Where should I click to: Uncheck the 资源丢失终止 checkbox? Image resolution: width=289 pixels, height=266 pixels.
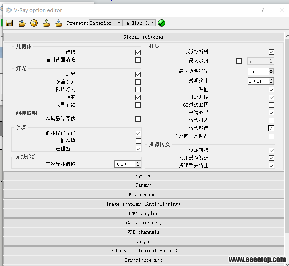coord(272,166)
